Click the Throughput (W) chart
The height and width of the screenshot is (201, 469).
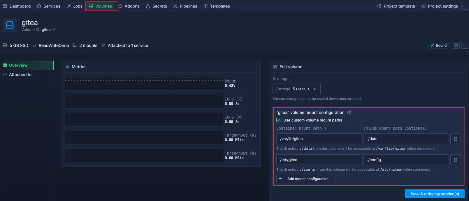(x=144, y=156)
